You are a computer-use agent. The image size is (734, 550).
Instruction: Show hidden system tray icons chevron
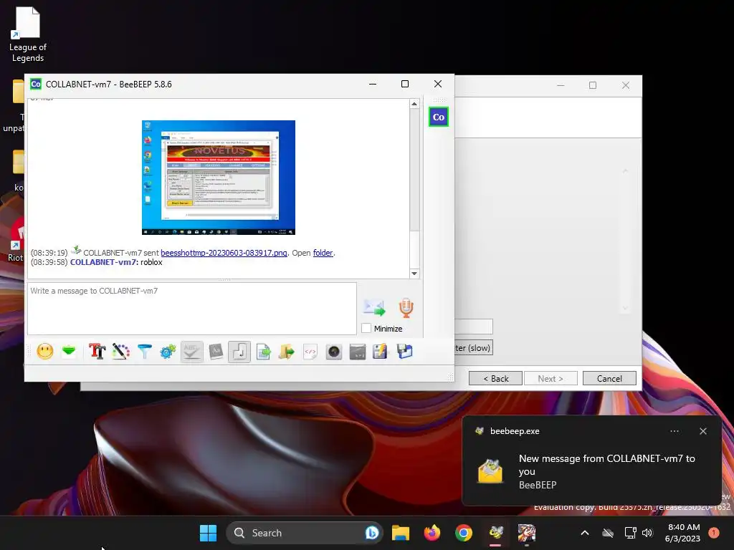pyautogui.click(x=585, y=533)
